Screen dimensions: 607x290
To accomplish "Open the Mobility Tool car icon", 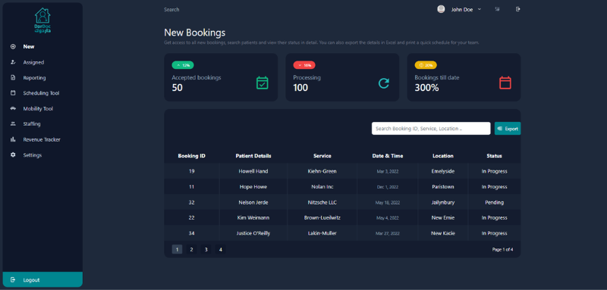I will [x=13, y=108].
